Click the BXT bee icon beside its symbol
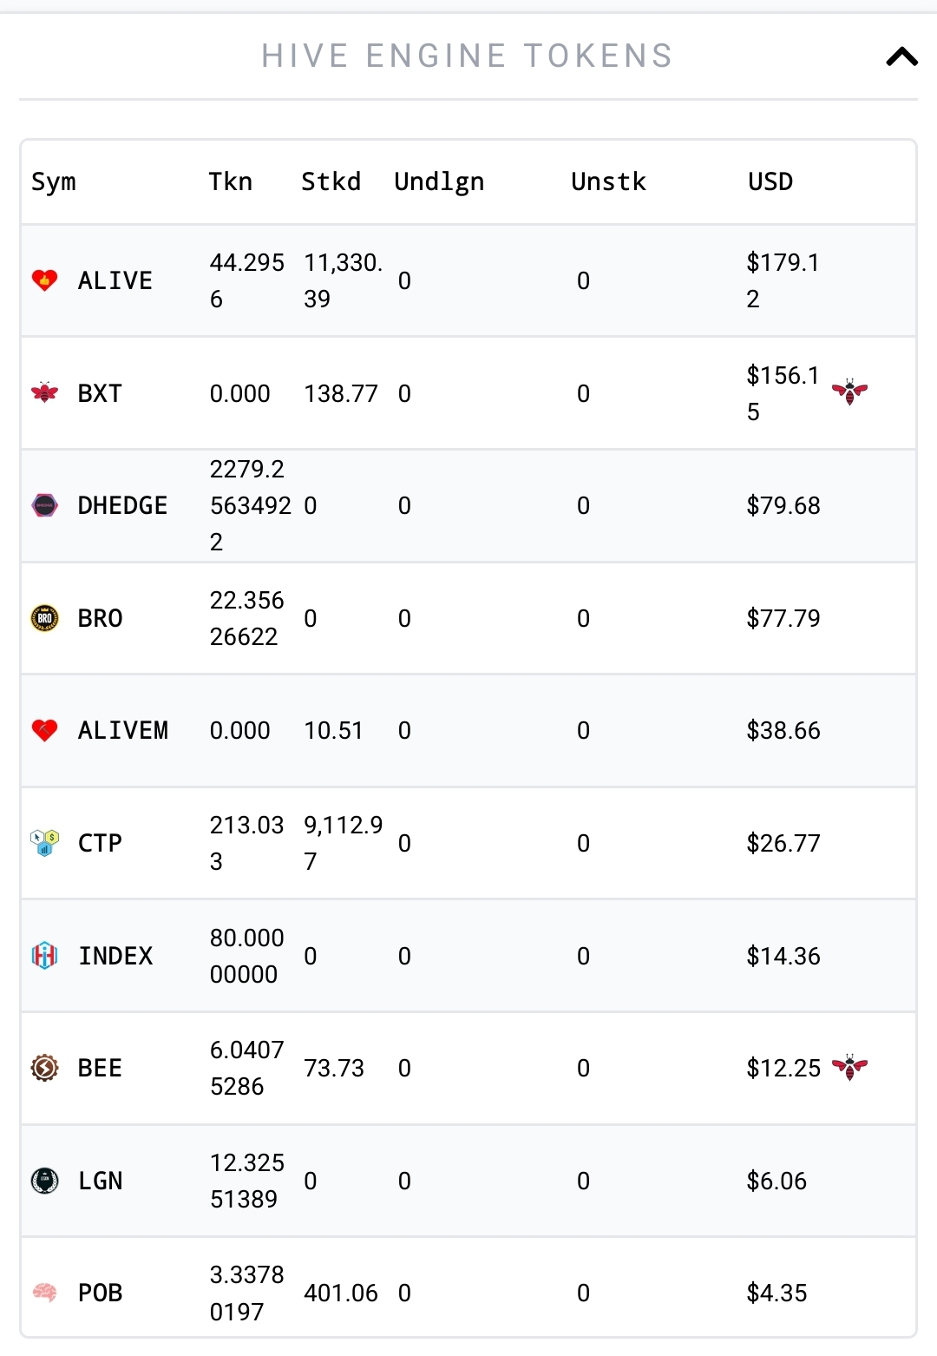Screen dimensions: 937x1356 44,393
